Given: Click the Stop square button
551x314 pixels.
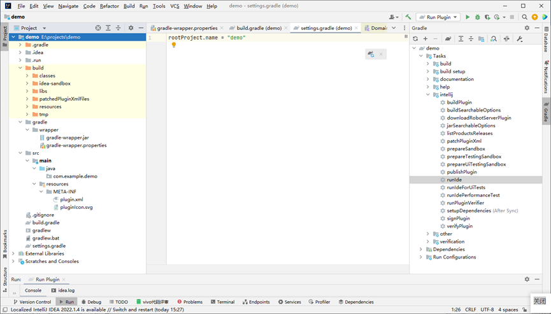Looking at the screenshot, I should tap(512, 17).
